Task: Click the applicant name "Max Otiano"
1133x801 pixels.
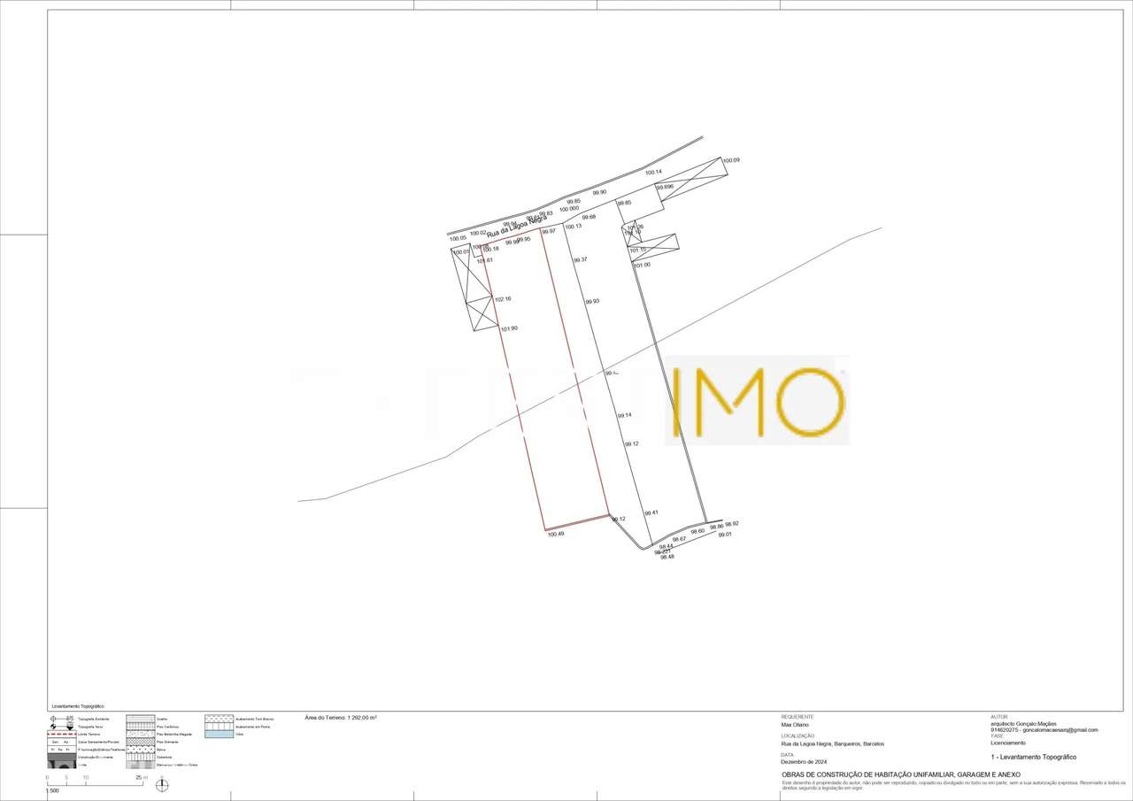Action: (x=795, y=724)
